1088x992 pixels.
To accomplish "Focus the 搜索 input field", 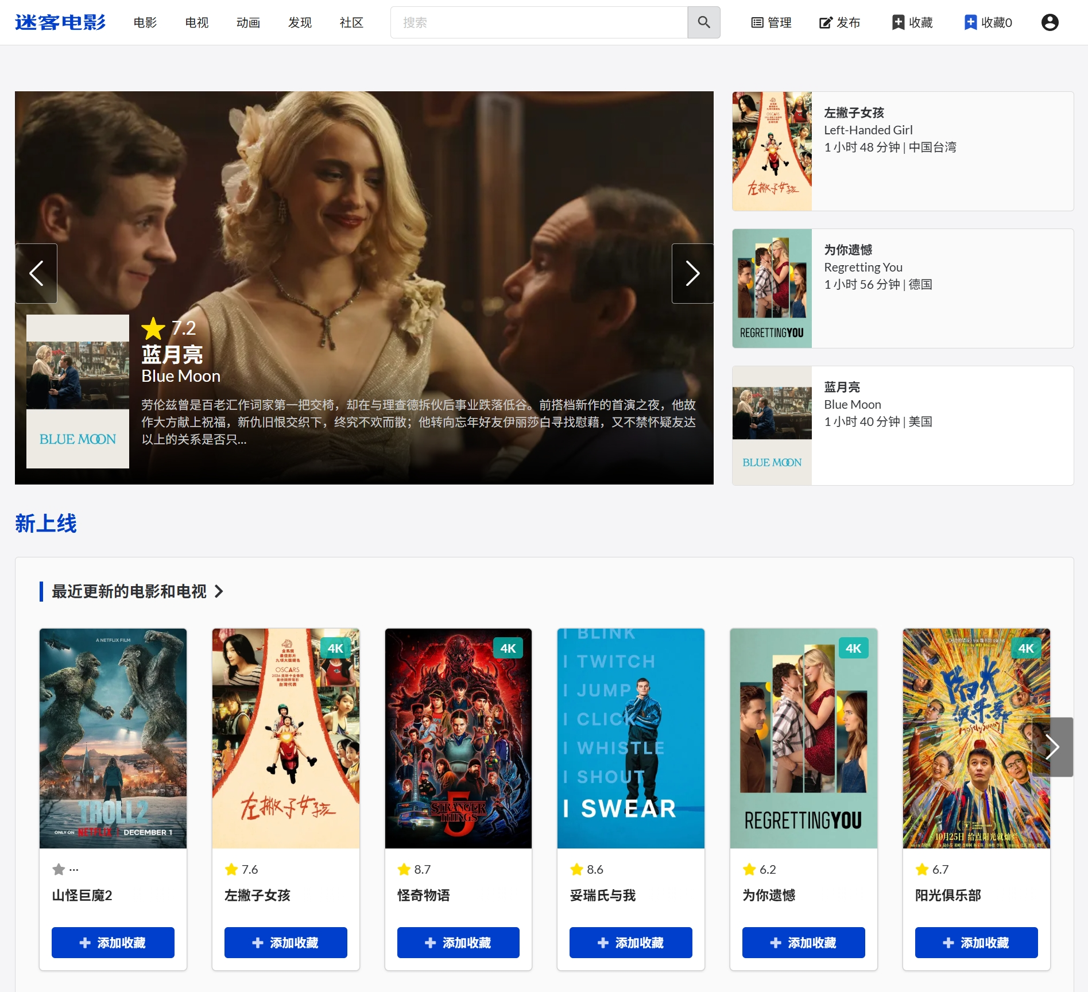I will [539, 22].
